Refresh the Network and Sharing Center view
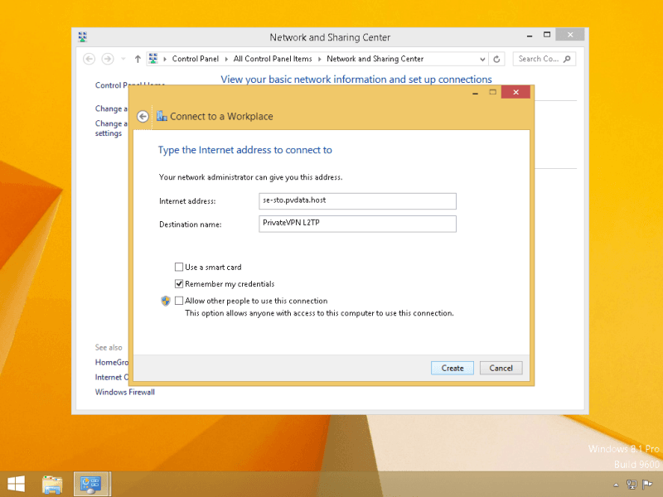 (496, 59)
